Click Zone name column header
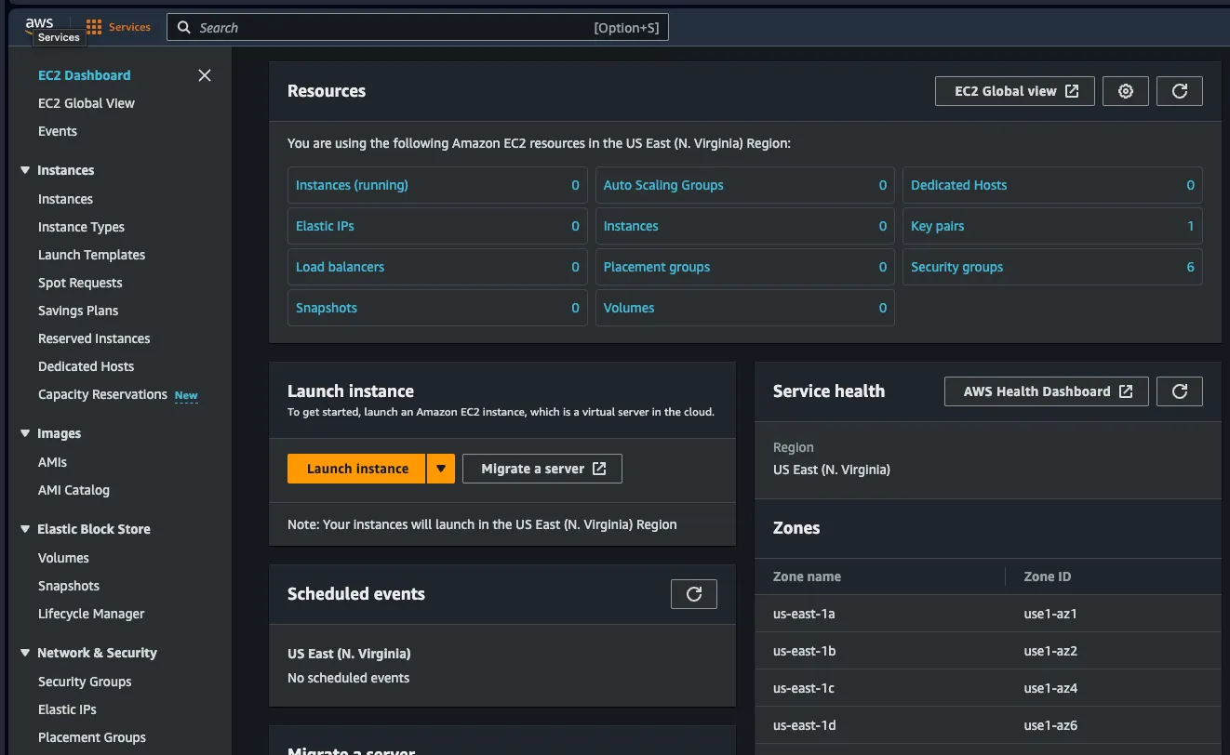Screen dimensions: 1230x755 [807, 576]
